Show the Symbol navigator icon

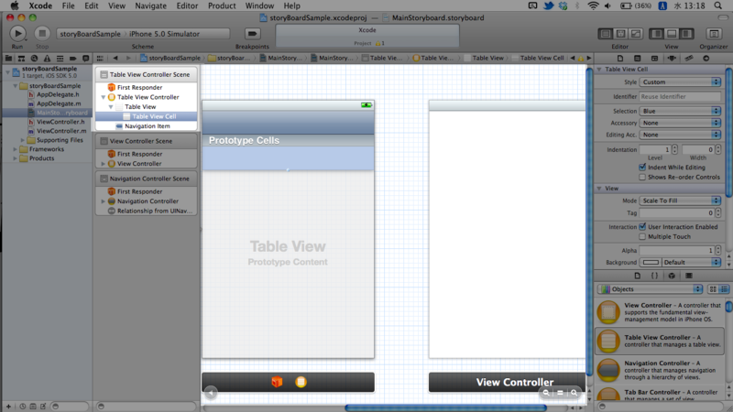pos(21,59)
